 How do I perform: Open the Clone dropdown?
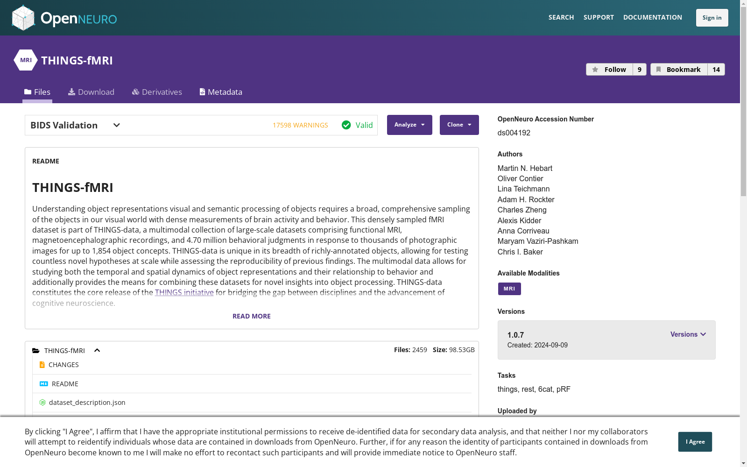459,125
